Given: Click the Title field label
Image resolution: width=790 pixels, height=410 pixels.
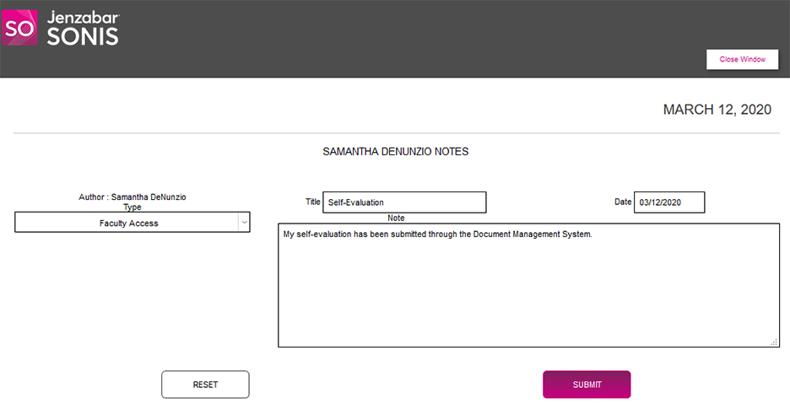Looking at the screenshot, I should (312, 202).
